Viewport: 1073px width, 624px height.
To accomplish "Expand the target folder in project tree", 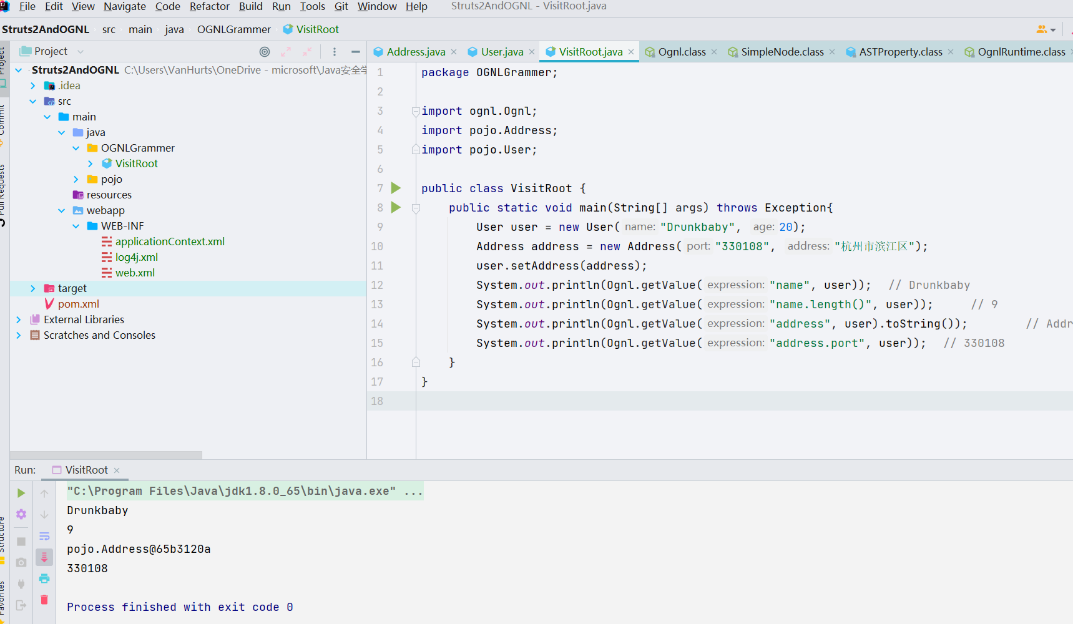I will [33, 288].
